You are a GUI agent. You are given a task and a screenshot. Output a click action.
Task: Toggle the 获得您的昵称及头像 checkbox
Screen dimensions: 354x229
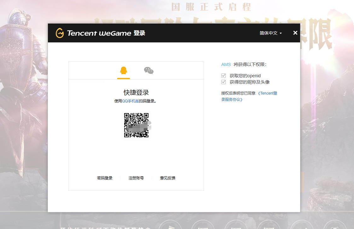[223, 82]
